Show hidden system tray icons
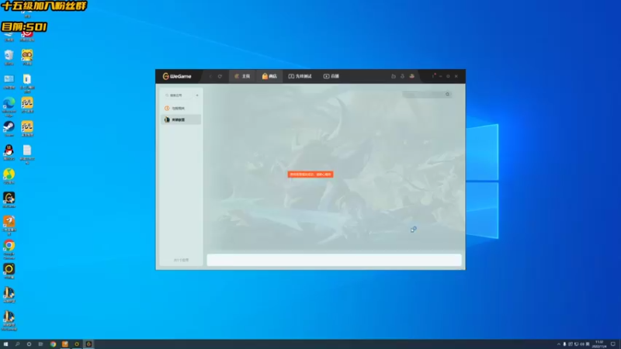 (x=559, y=344)
